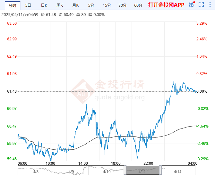Image resolution: width=215 pixels, height=175 pixels.
Task: Select the 15分 interval
Action: (107, 5)
